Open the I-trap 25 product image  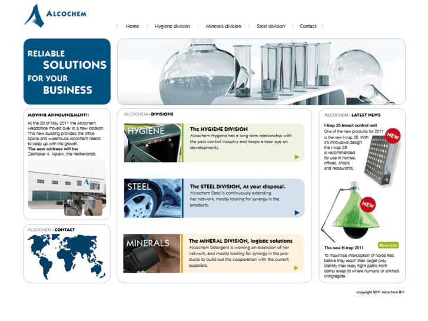[380, 160]
